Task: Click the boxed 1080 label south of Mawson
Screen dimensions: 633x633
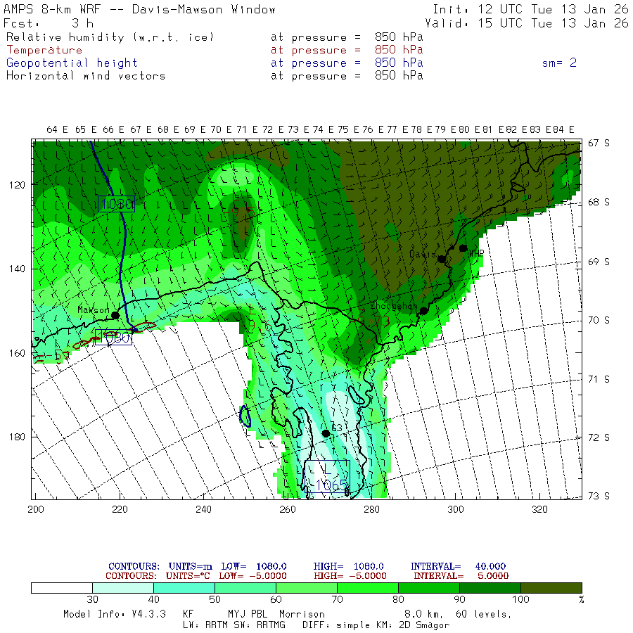Action: pyautogui.click(x=113, y=337)
